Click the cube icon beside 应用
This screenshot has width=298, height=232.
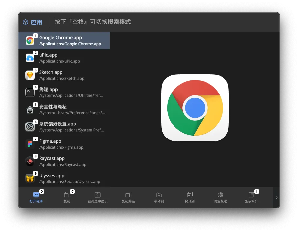[x=26, y=22]
